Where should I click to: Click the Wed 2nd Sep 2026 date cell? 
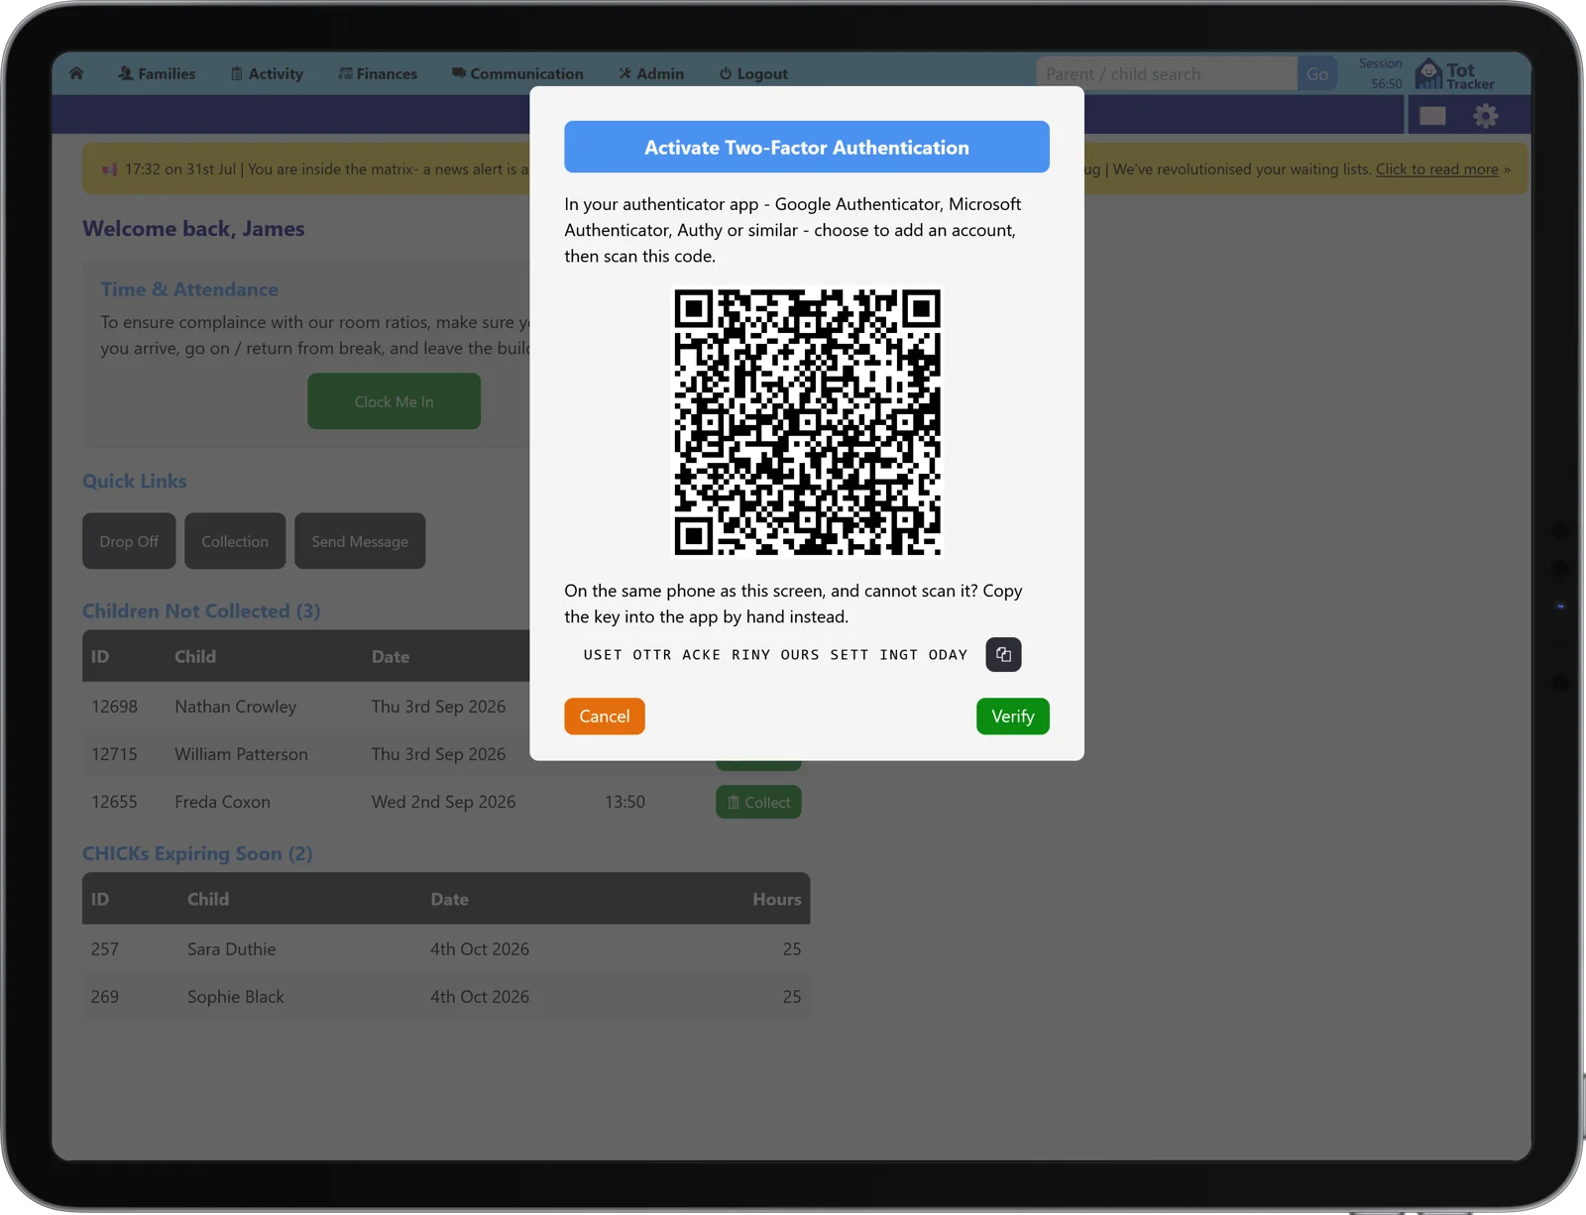click(x=443, y=802)
